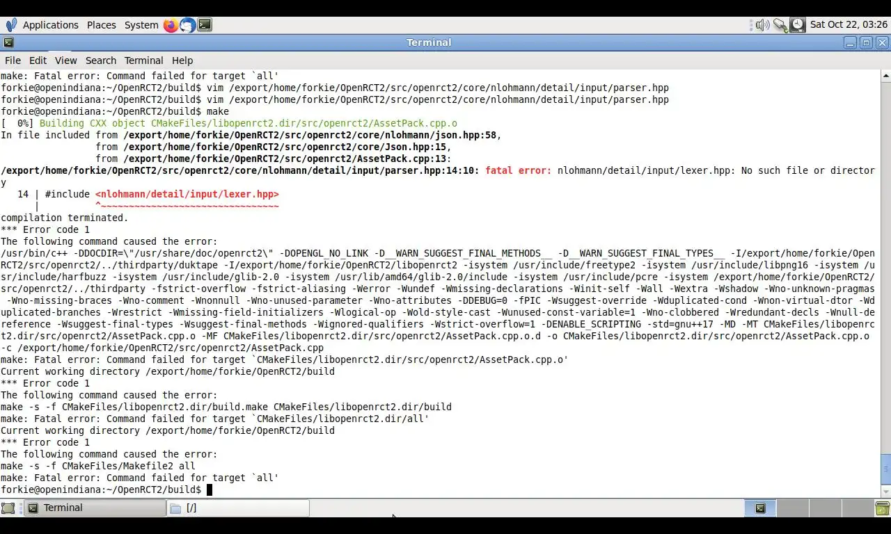Launch Firefox from the top panel

tap(171, 25)
